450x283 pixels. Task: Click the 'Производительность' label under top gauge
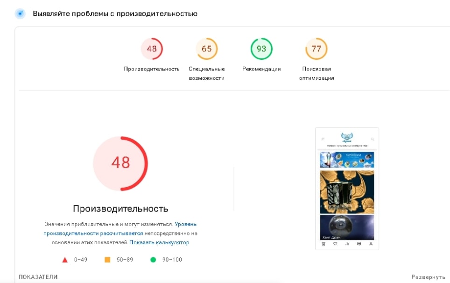click(152, 69)
